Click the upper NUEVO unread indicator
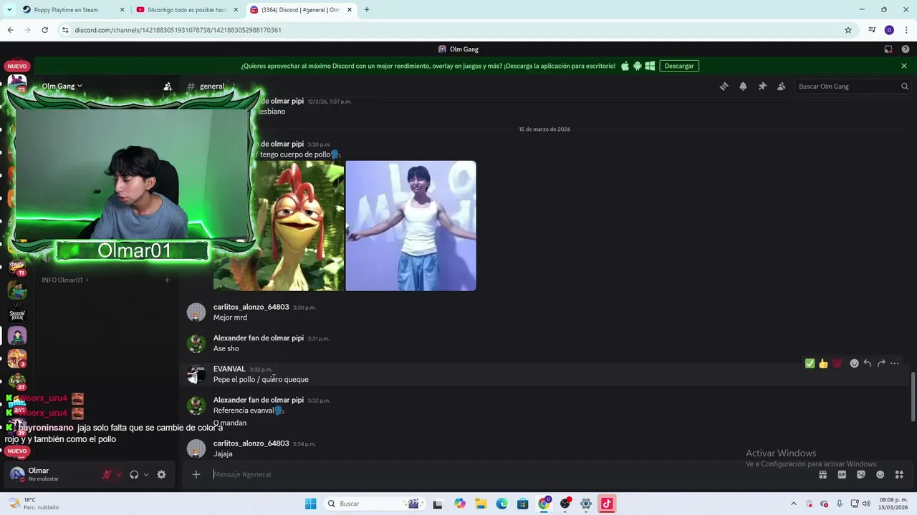 17,66
